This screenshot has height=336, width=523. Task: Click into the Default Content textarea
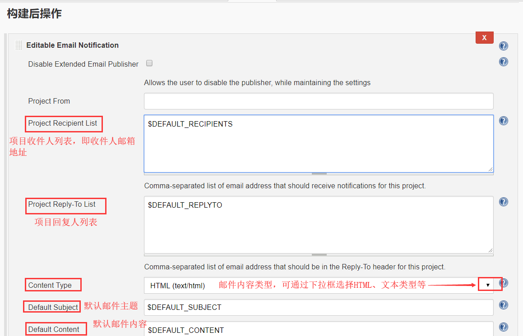click(319, 329)
